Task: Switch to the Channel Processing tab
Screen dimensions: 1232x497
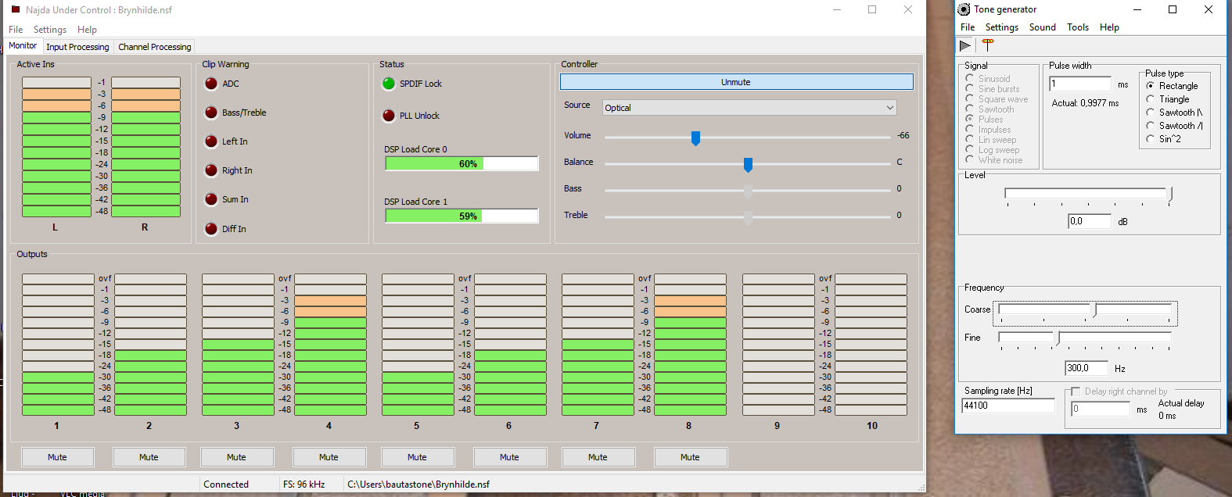Action: click(154, 47)
